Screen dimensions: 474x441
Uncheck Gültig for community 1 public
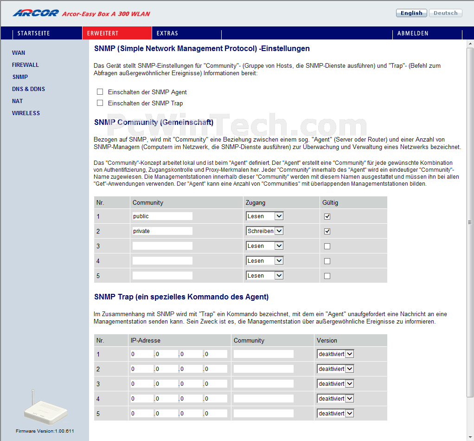tap(327, 216)
